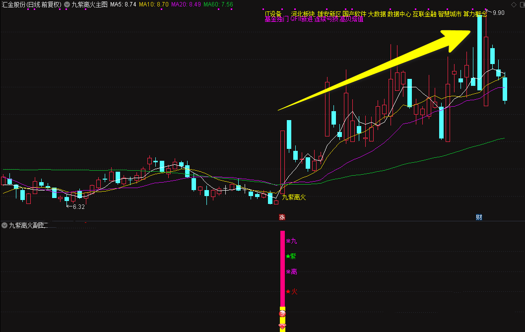Click the red star 火 signal marker
The height and width of the screenshot is (332, 525).
tap(291, 292)
